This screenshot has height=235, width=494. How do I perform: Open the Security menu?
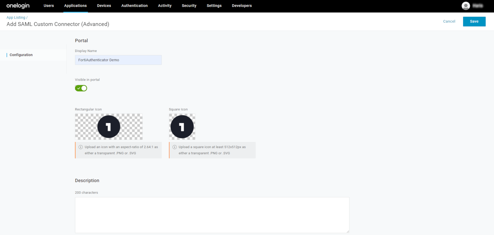tap(189, 6)
